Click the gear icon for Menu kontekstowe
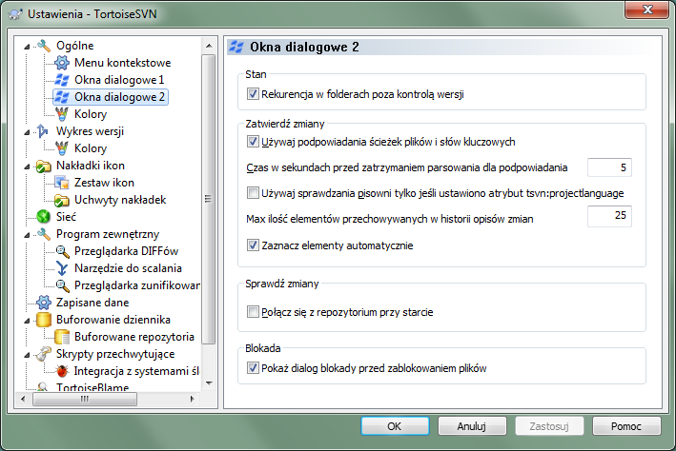 (62, 63)
